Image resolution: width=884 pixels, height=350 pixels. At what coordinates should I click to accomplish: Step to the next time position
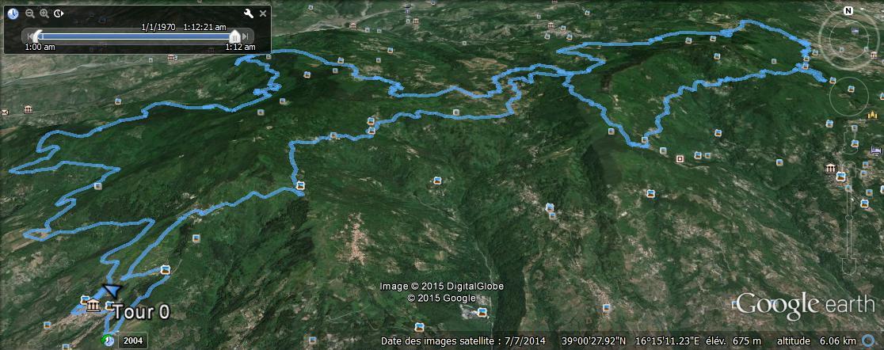pyautogui.click(x=246, y=36)
